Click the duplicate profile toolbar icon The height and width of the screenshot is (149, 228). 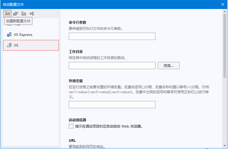point(16,13)
